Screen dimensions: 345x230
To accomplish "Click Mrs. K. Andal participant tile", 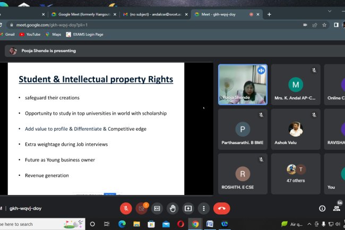I will pyautogui.click(x=296, y=84).
